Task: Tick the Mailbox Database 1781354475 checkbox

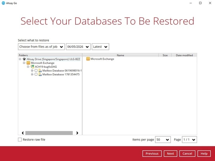Action: click(36, 74)
